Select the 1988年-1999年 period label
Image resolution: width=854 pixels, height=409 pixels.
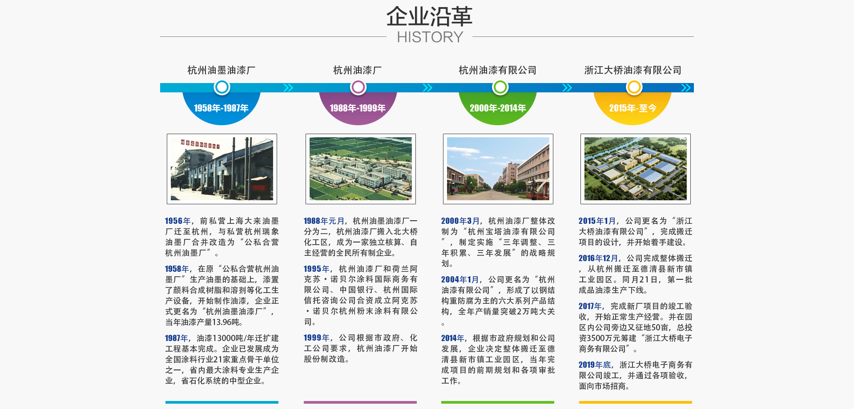pyautogui.click(x=358, y=108)
